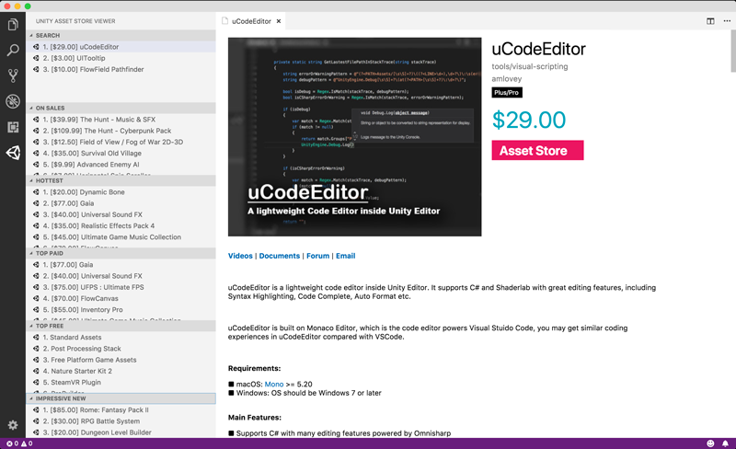Screen dimensions: 736x449
Task: Open the Explorer files icon
Action: (13, 24)
